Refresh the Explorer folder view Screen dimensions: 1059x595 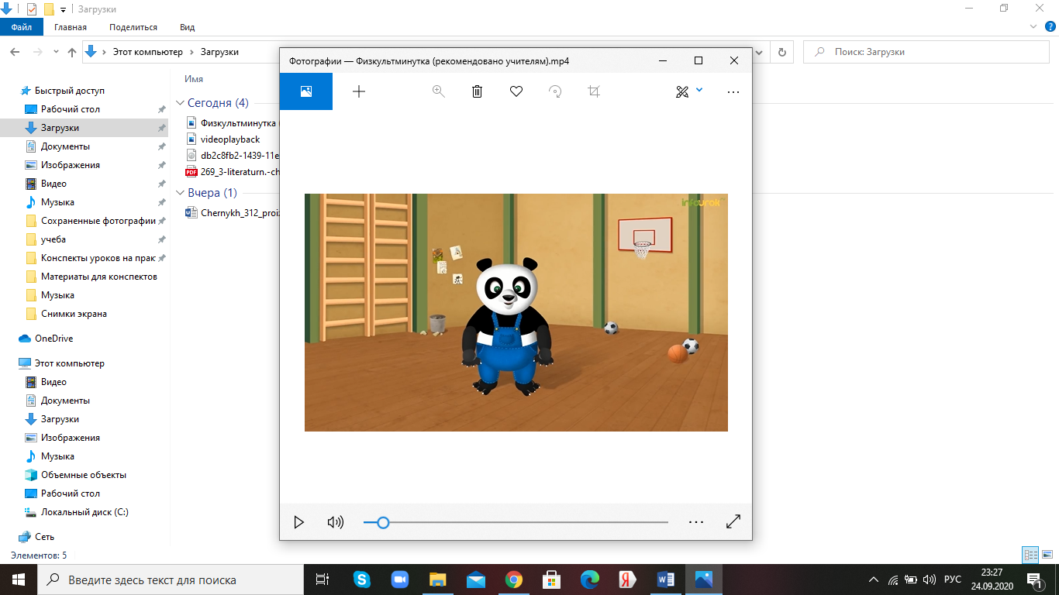pyautogui.click(x=781, y=52)
